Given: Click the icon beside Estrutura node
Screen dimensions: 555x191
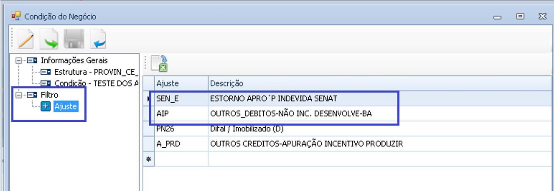Looking at the screenshot, I should click(x=46, y=72).
